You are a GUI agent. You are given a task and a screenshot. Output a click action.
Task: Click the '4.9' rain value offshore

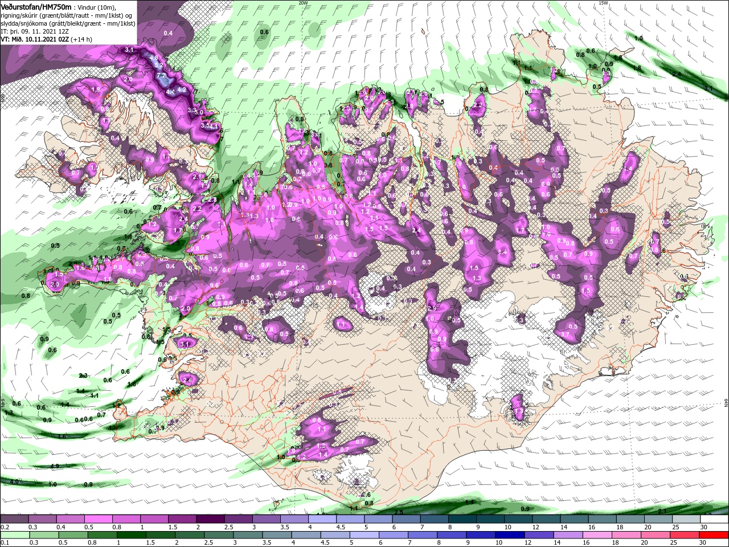(x=55, y=467)
